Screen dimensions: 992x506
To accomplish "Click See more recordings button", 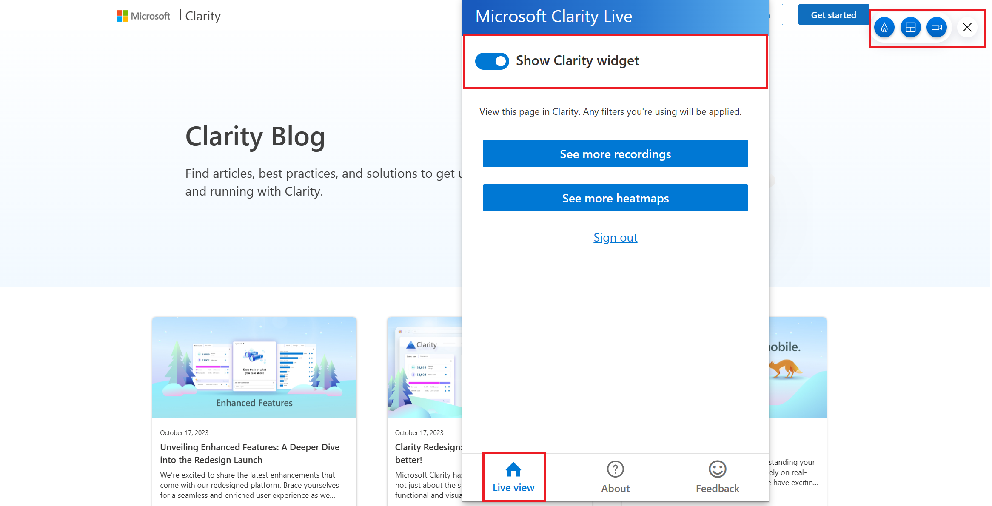I will 615,154.
